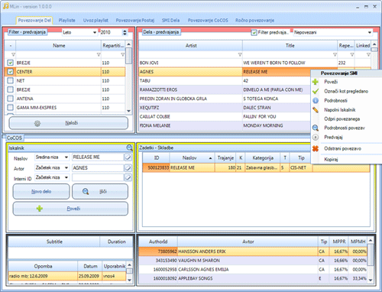The width and height of the screenshot is (382, 292).
Task: Open the Interni ID Začetek niza dropdown
Action: click(66, 177)
